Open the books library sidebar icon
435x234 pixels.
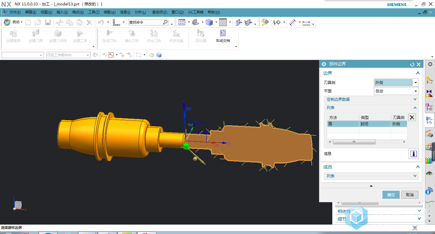[430, 160]
